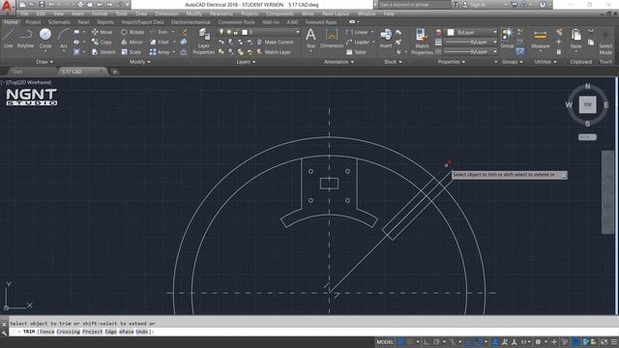Expand the Properties panel

click(x=452, y=62)
